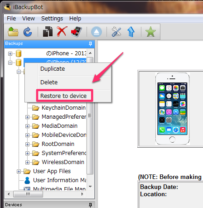Expand the SystemPreferences folder node
Viewport: 203px width, 208px height.
click(27, 153)
